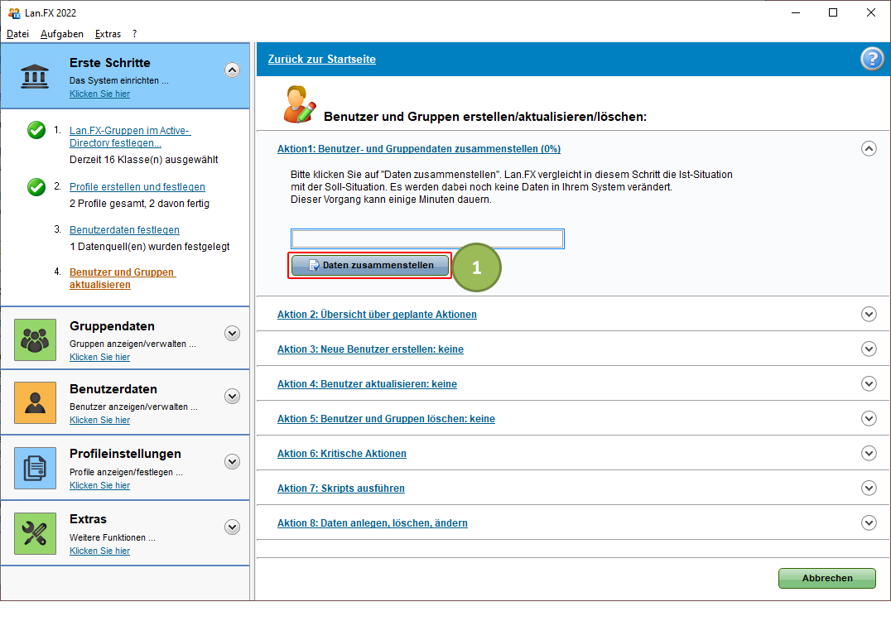Click Klicken Sie hier under Benutzerdaten
The image size is (891, 621).
pyautogui.click(x=99, y=420)
